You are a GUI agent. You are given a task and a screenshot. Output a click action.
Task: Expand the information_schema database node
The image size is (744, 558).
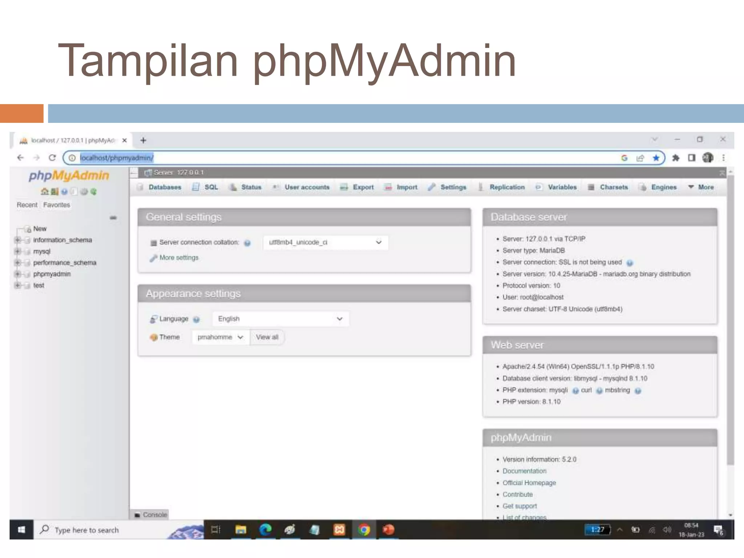point(17,240)
